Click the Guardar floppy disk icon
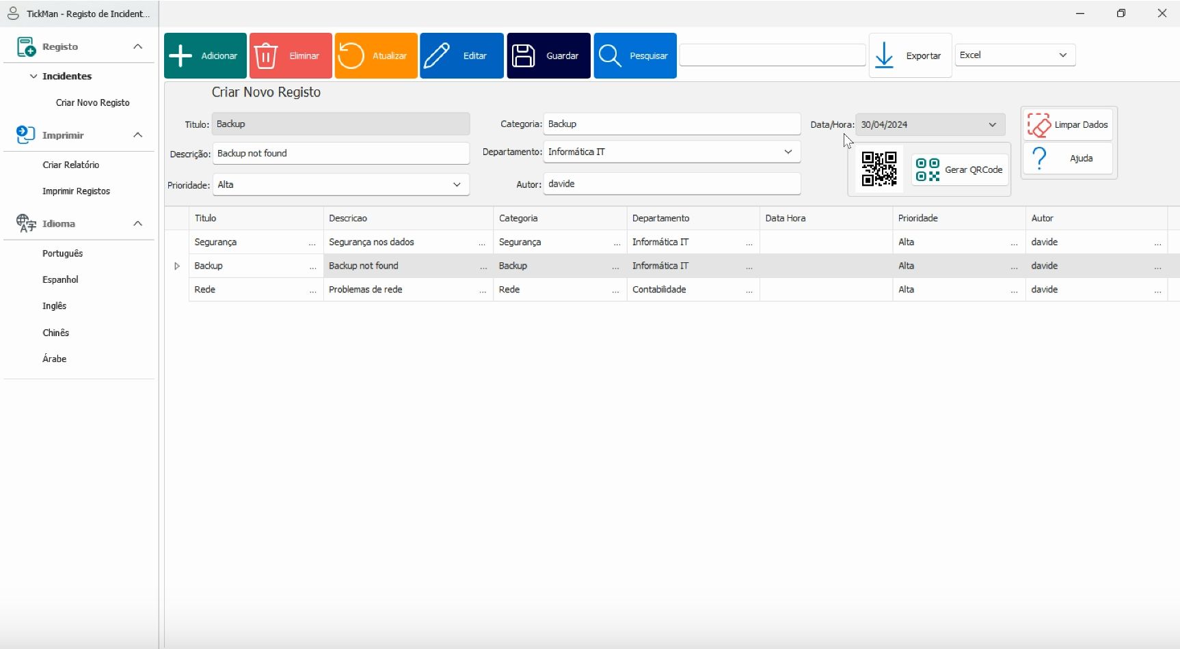Screen dimensions: 1180x649 (524, 56)
